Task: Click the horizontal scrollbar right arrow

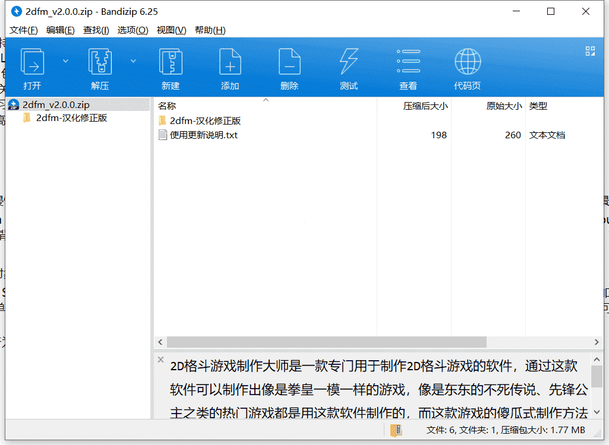Action: [x=597, y=342]
